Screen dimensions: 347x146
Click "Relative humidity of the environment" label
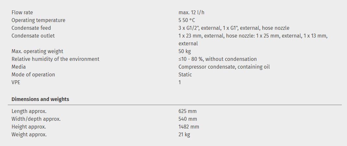[x=55, y=59]
